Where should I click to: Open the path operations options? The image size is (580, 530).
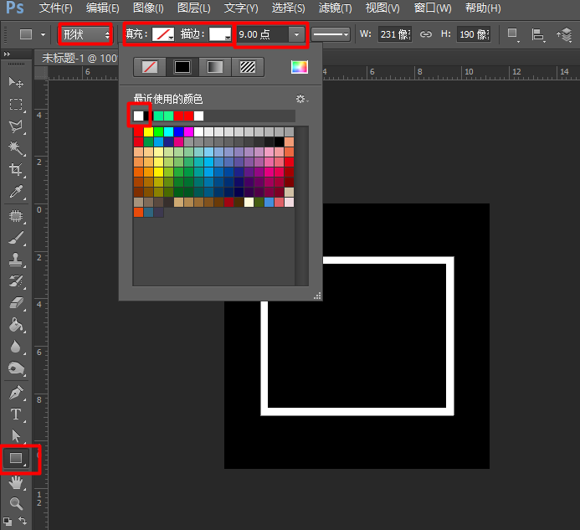[513, 35]
